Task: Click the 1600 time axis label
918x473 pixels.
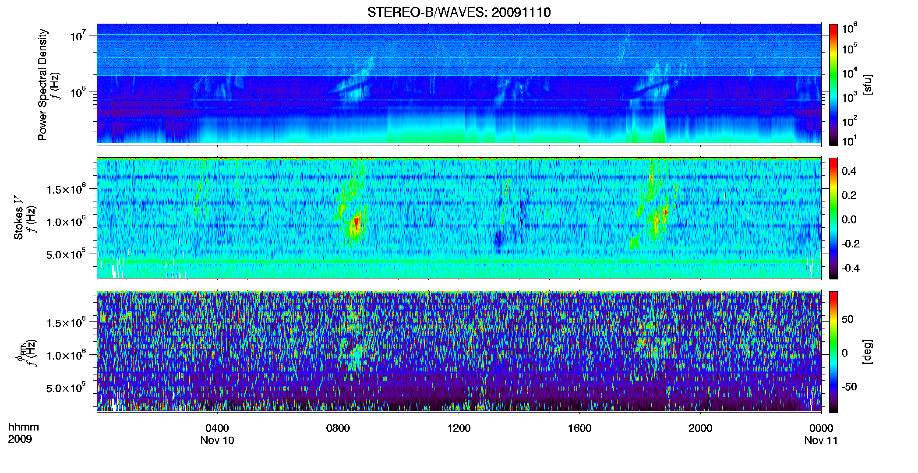Action: pos(579,428)
